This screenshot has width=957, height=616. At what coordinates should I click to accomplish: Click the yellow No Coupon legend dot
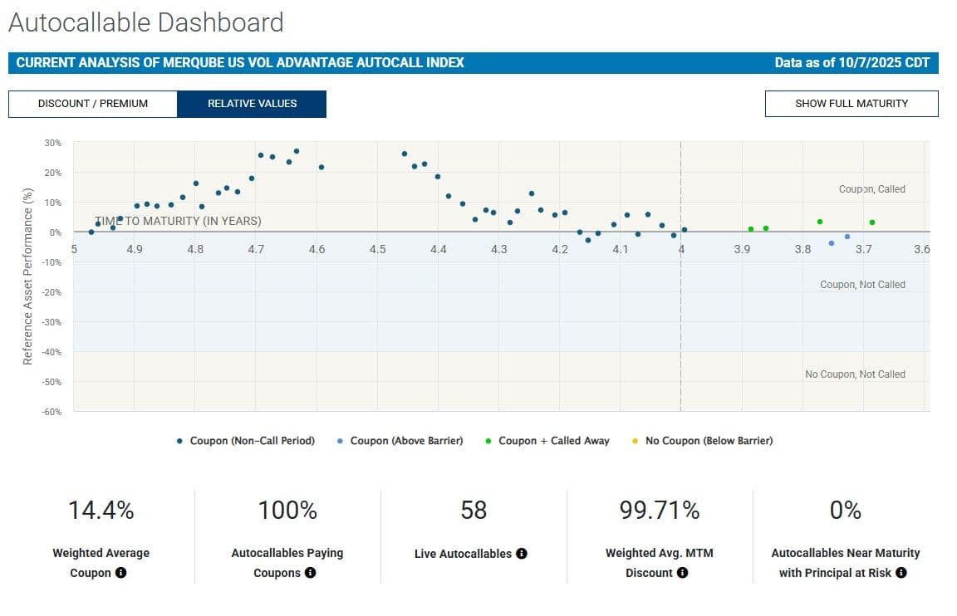click(x=636, y=441)
